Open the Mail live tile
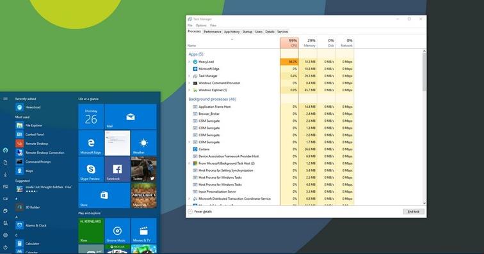Image resolution: width=484 pixels, height=254 pixels. pos(131,117)
